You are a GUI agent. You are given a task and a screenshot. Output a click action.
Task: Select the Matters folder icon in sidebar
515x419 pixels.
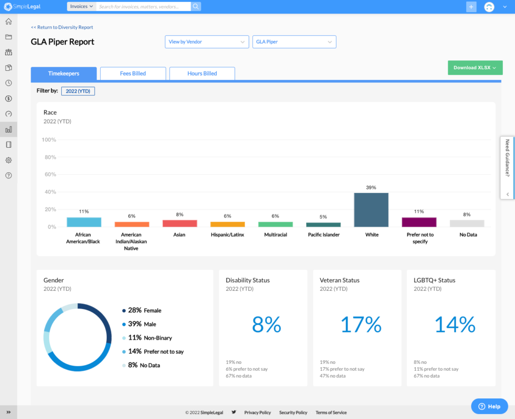(8, 37)
